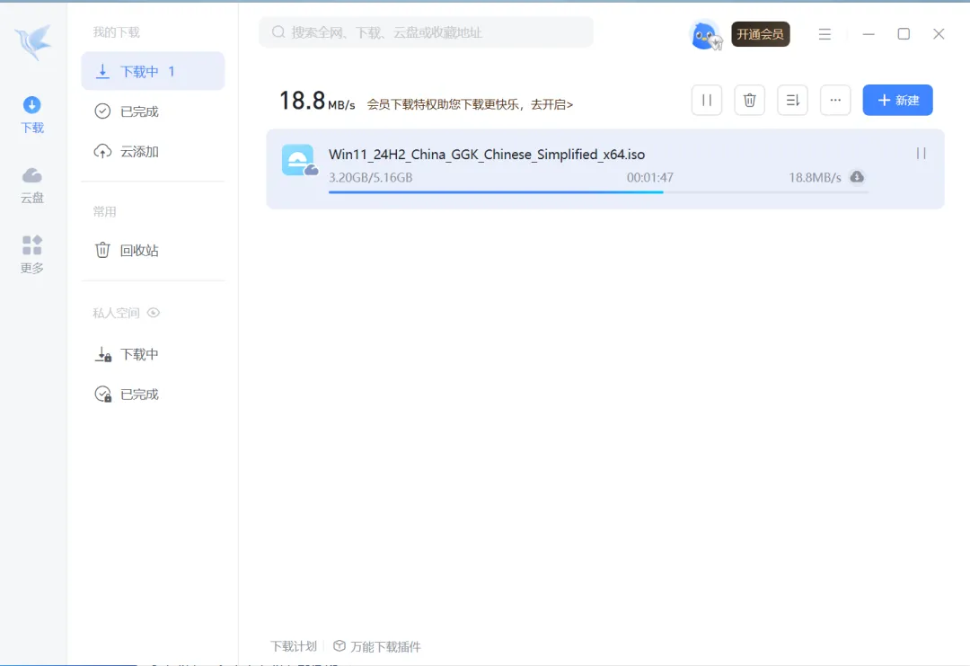Open the 更多 apps section
Screen dimensions: 970x666
click(32, 254)
